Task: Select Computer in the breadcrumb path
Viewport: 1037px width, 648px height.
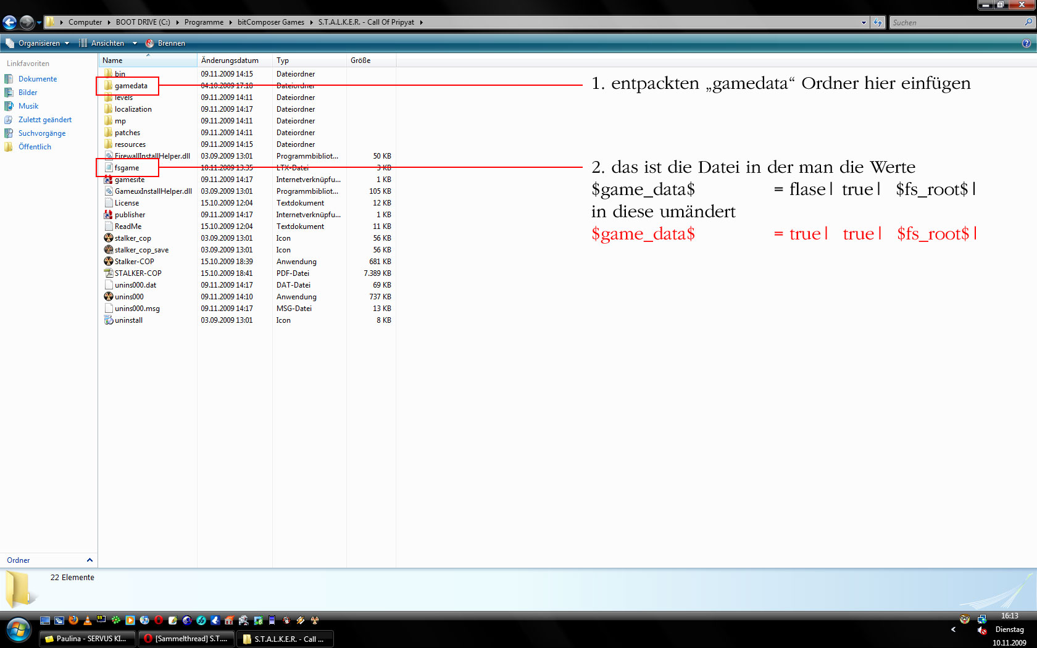Action: click(85, 22)
